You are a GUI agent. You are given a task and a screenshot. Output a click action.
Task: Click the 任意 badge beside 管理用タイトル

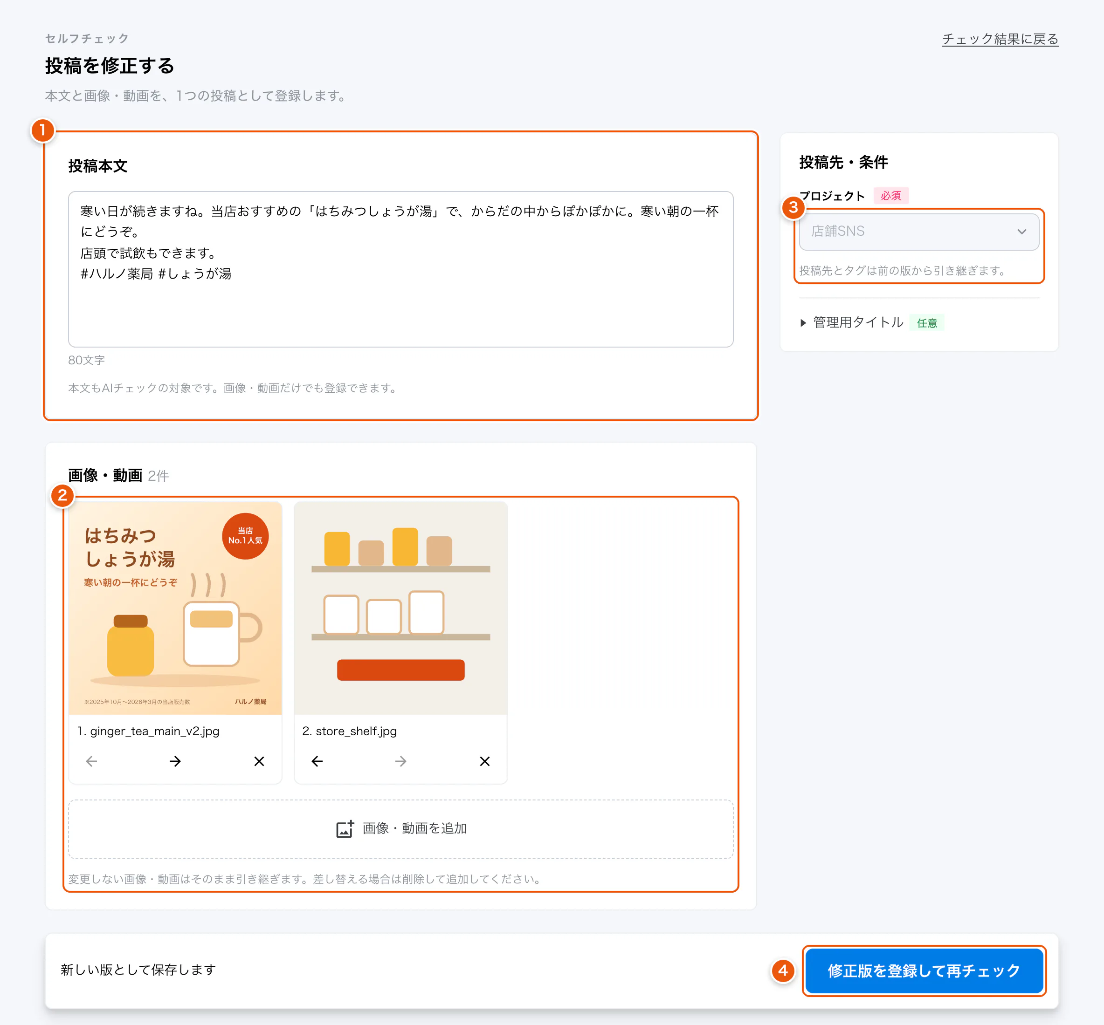click(x=926, y=323)
